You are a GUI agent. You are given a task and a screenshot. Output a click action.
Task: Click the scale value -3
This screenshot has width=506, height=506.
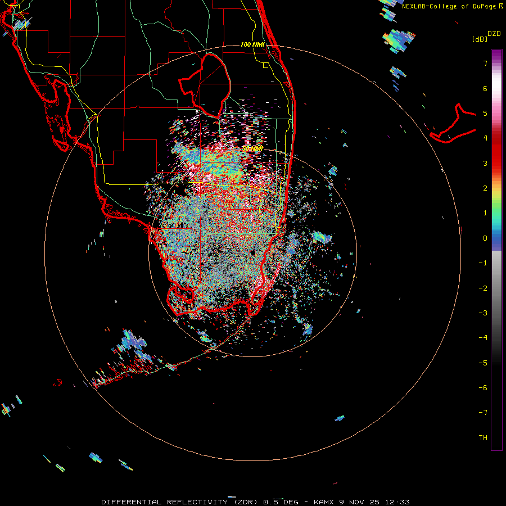[483, 313]
